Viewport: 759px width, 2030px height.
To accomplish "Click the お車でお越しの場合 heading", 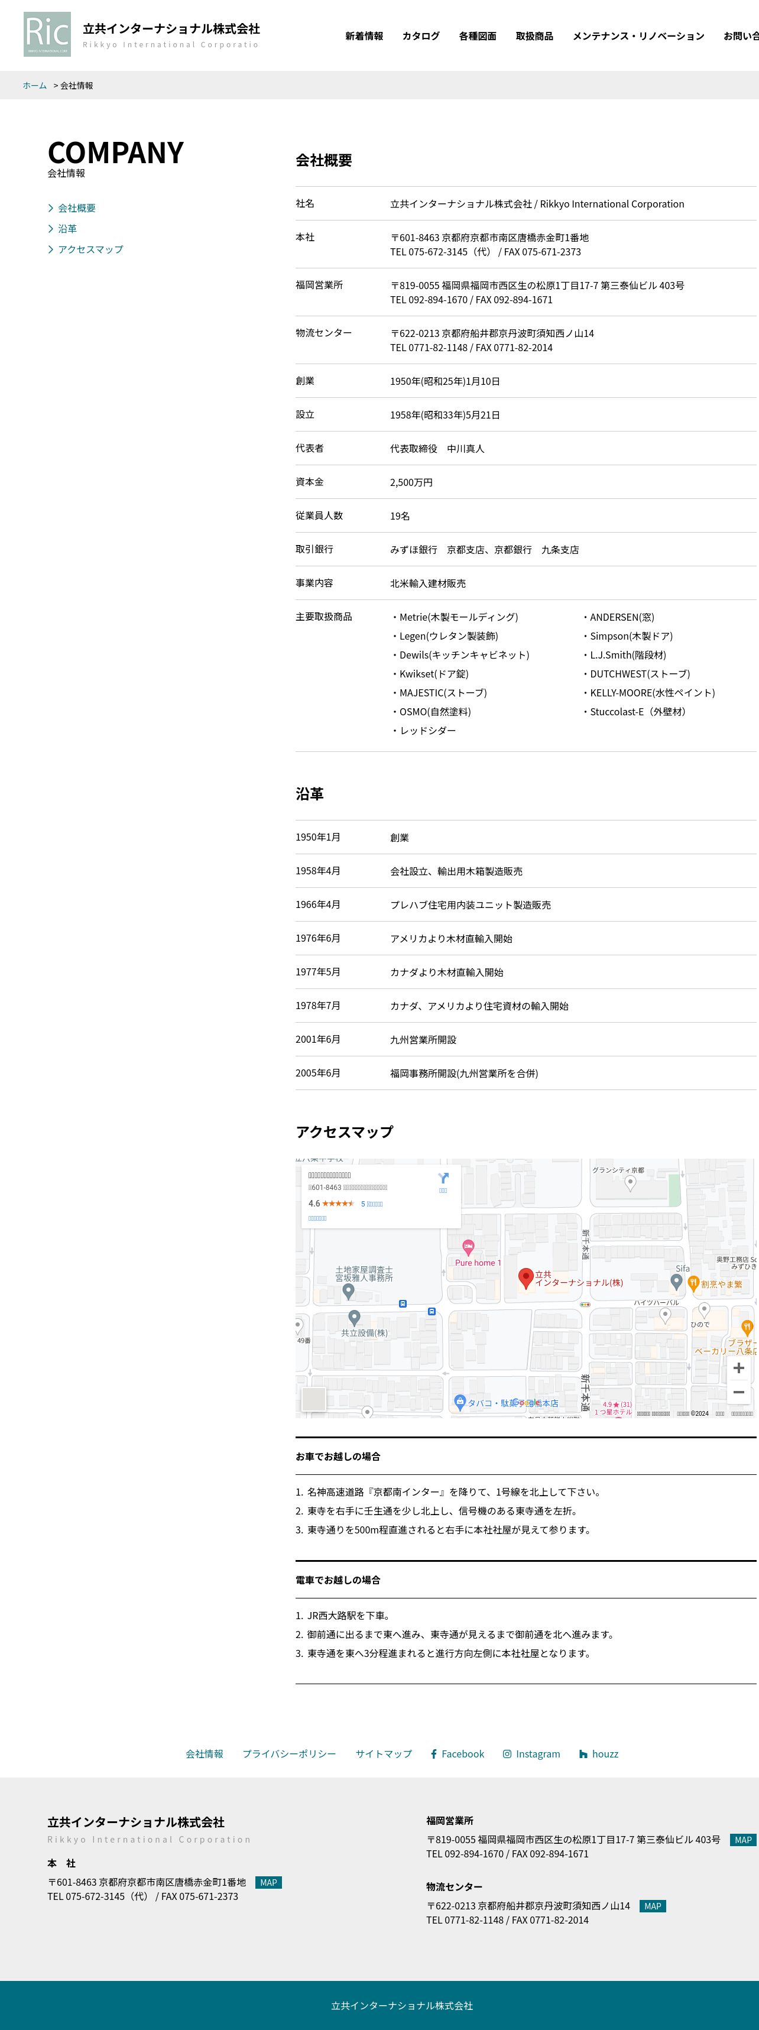I will pyautogui.click(x=338, y=1457).
